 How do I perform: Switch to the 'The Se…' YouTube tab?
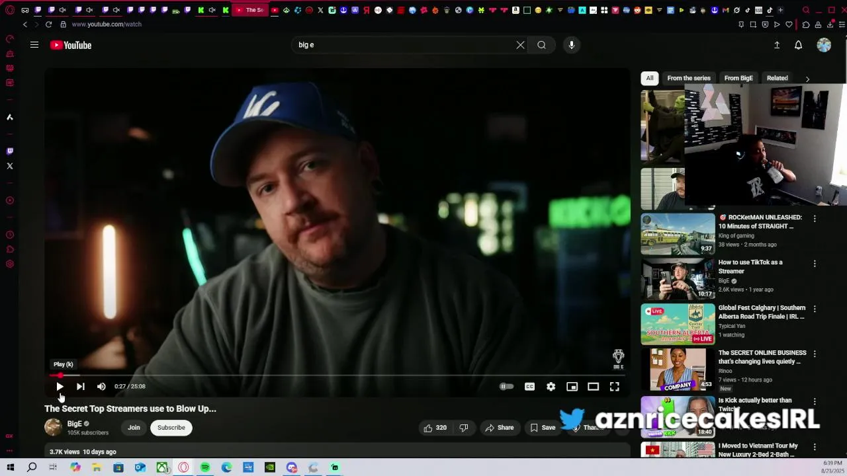[251, 10]
